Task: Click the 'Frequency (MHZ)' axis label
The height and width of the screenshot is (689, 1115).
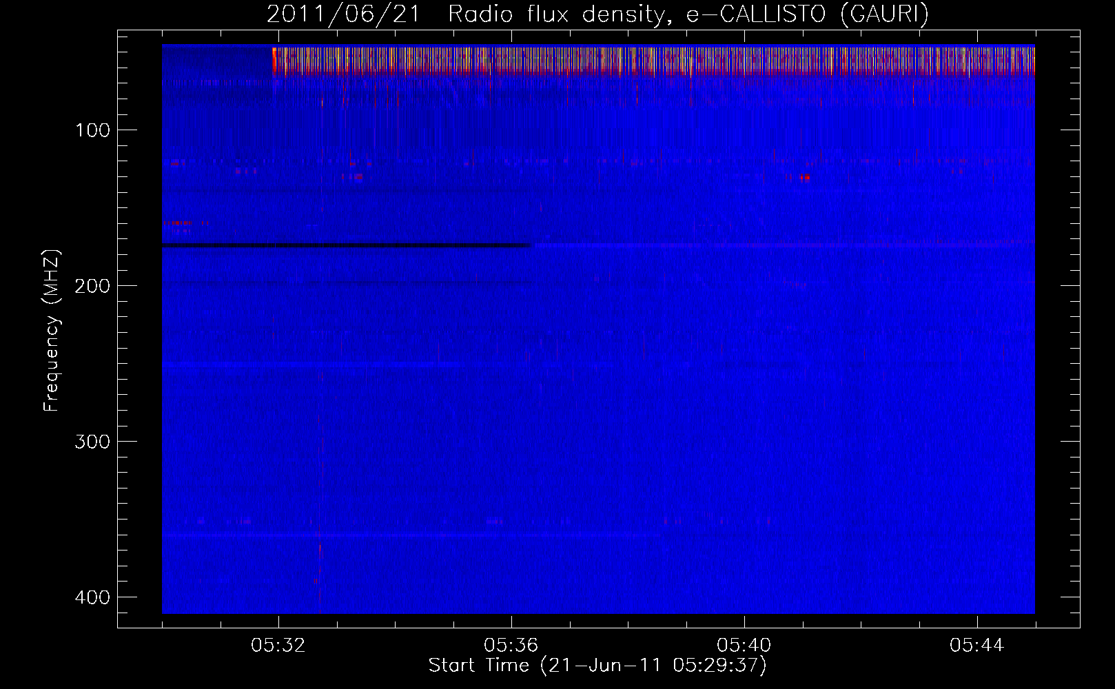Action: [52, 330]
